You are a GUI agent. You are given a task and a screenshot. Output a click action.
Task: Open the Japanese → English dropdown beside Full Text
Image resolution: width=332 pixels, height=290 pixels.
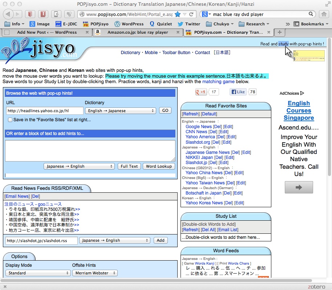(x=79, y=166)
